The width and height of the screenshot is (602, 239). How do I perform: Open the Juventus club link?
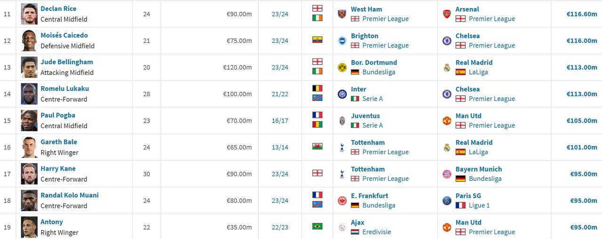click(365, 115)
